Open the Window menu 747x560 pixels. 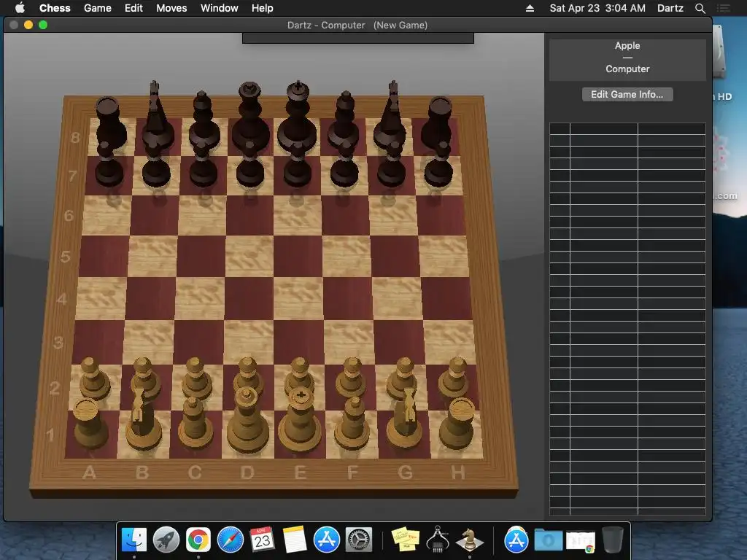coord(219,8)
